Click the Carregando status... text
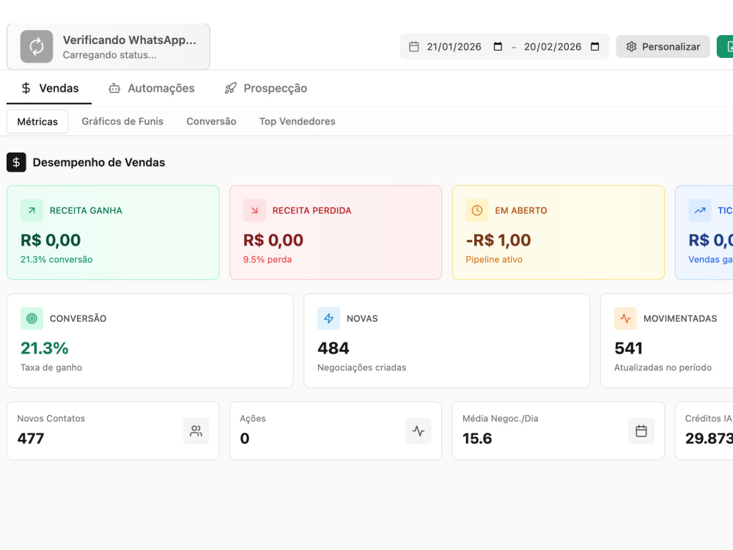 coord(109,55)
